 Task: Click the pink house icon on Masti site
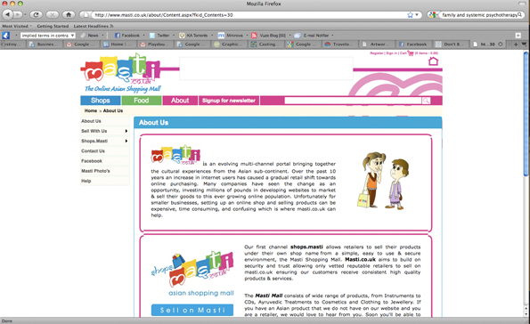point(433,61)
